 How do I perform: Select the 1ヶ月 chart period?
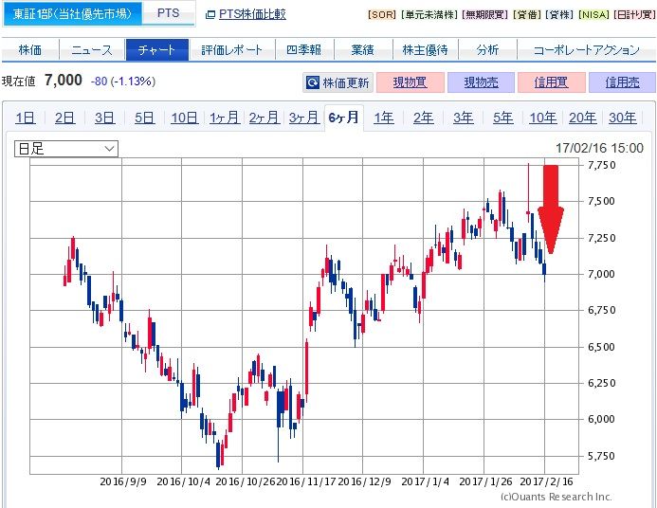pyautogui.click(x=225, y=118)
